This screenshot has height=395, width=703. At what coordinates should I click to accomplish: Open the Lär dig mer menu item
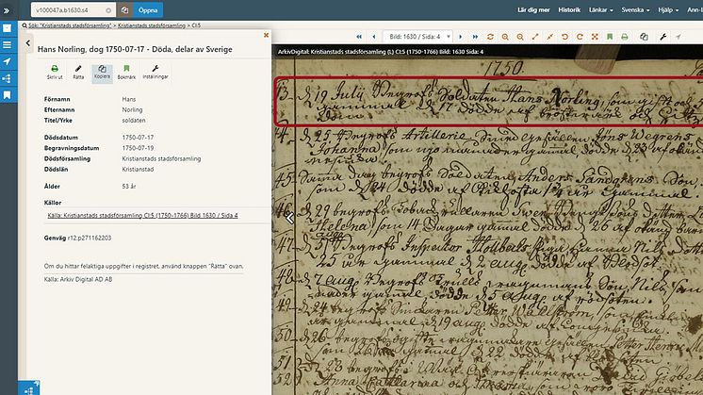coord(533,9)
